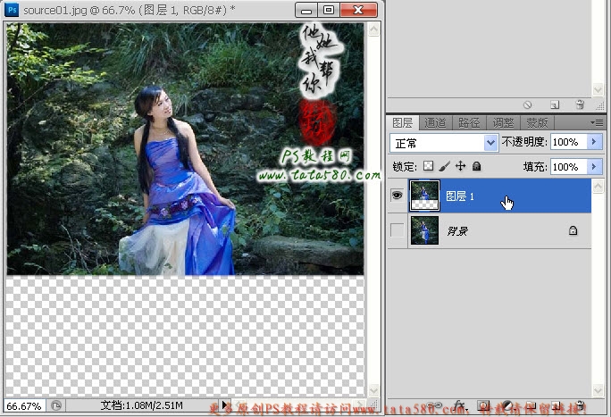Click the upper panel trash icon
Screen dimensions: 611x417
[580, 104]
